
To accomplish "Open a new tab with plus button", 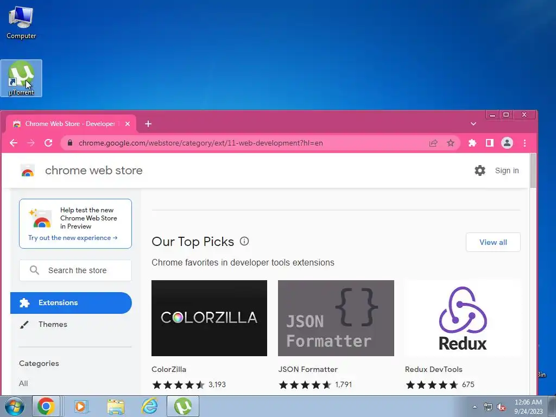I will 148,124.
